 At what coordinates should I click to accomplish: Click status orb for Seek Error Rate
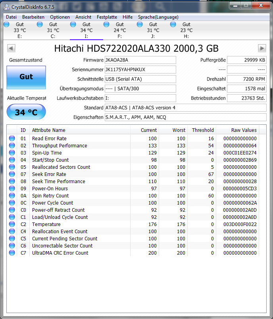click(x=12, y=174)
